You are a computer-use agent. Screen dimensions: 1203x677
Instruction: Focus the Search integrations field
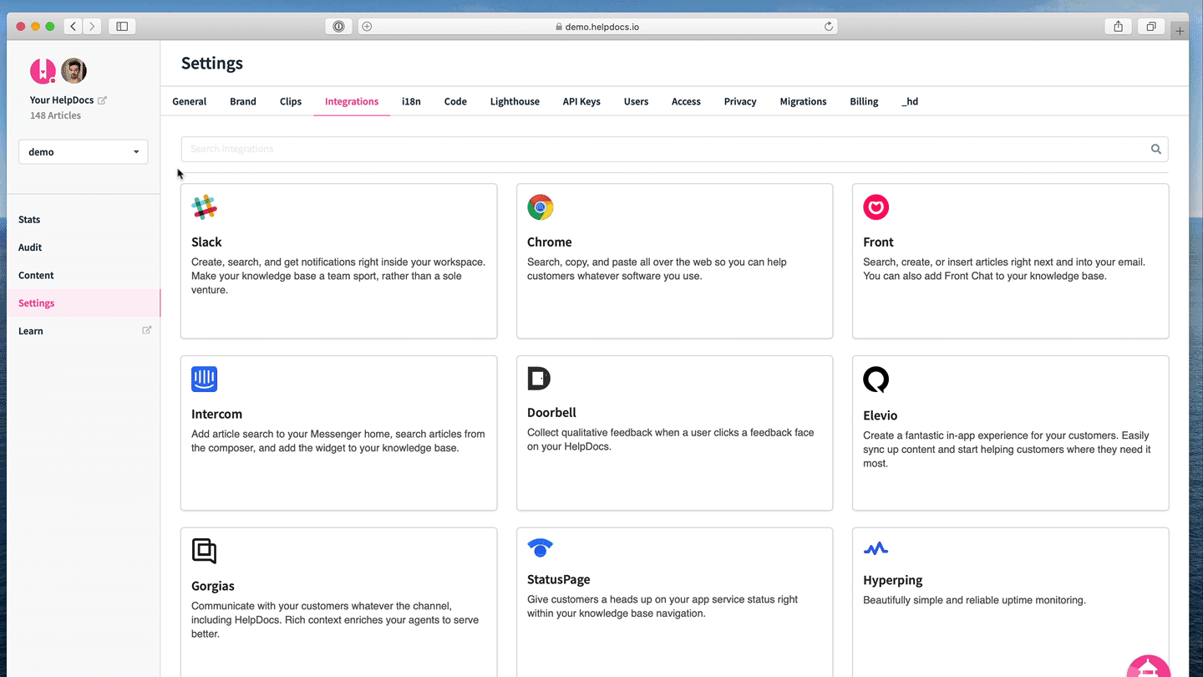point(675,149)
